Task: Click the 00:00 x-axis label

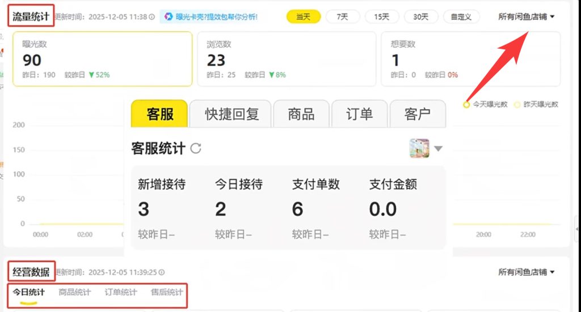Action: [x=40, y=235]
